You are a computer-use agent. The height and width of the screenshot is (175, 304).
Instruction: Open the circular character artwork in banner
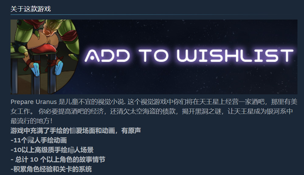[x=45, y=57]
